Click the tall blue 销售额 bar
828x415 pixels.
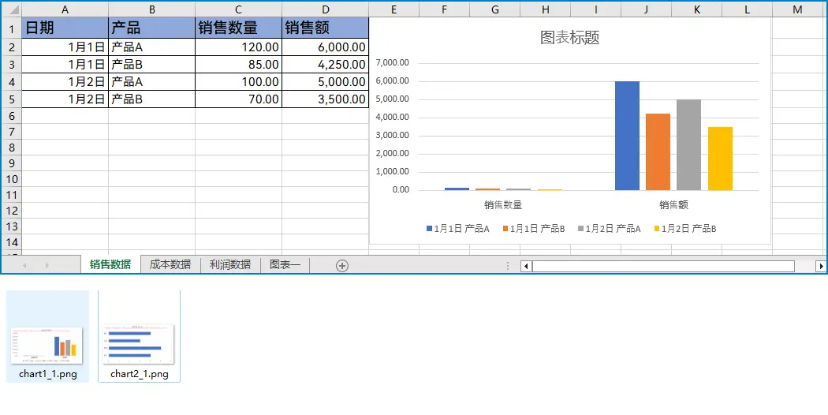pyautogui.click(x=628, y=136)
